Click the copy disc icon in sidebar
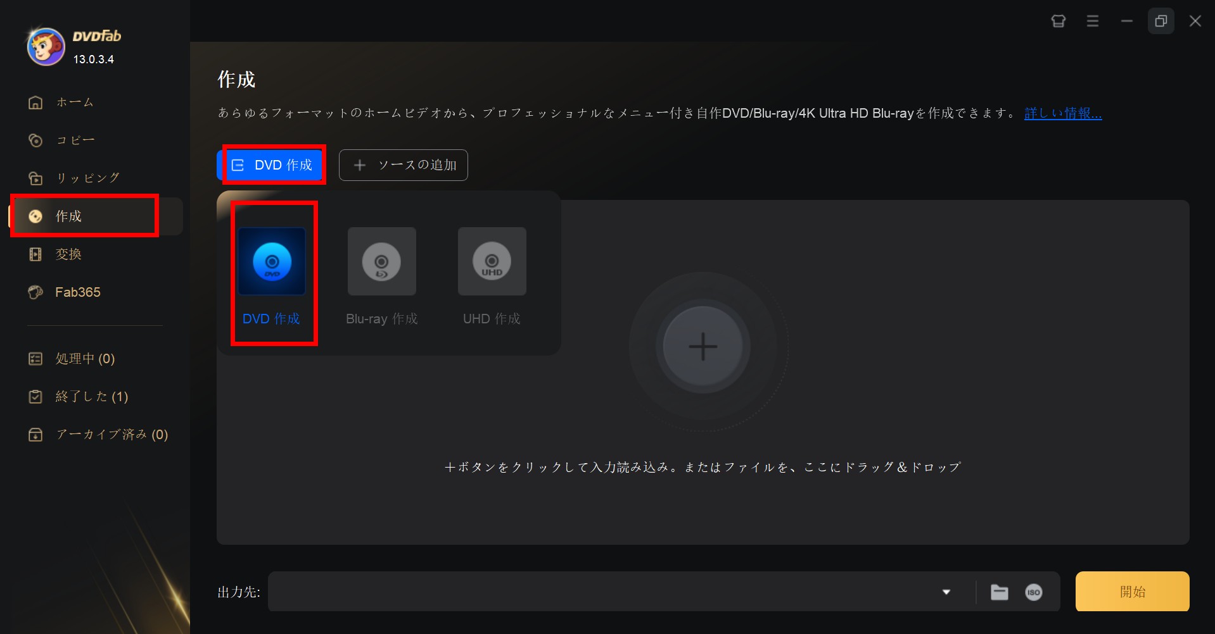1215x634 pixels. pos(35,140)
